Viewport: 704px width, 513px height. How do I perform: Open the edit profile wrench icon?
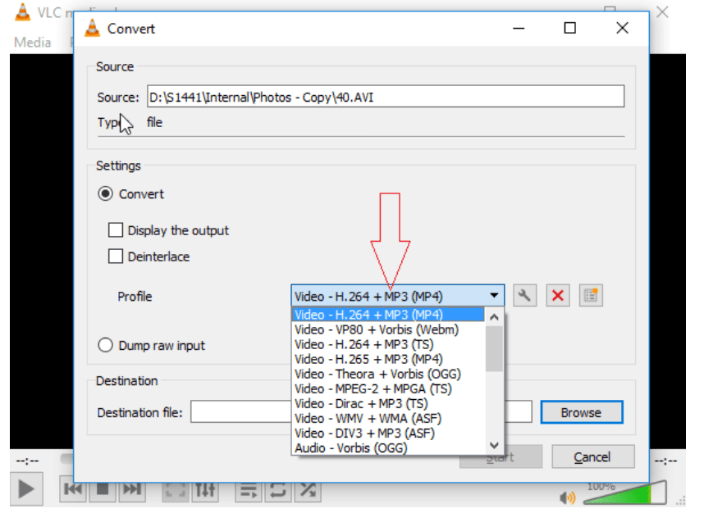tap(524, 296)
